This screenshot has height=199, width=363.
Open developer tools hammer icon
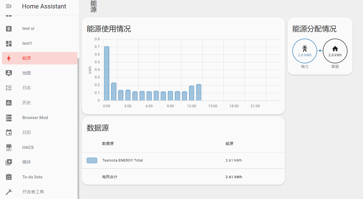point(9,192)
